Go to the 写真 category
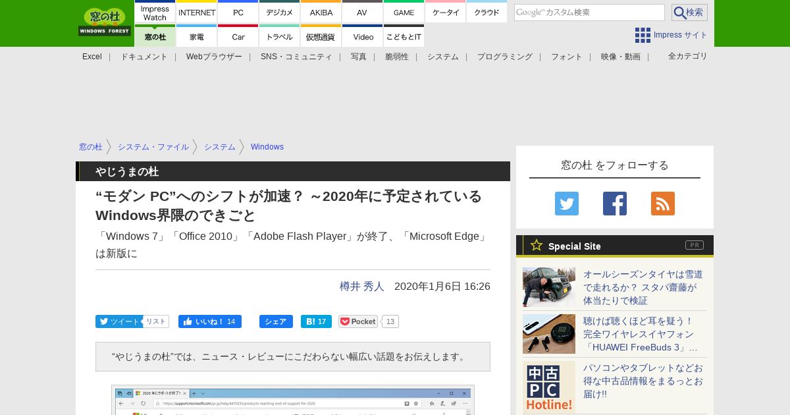Image resolution: width=790 pixels, height=415 pixels. [359, 57]
